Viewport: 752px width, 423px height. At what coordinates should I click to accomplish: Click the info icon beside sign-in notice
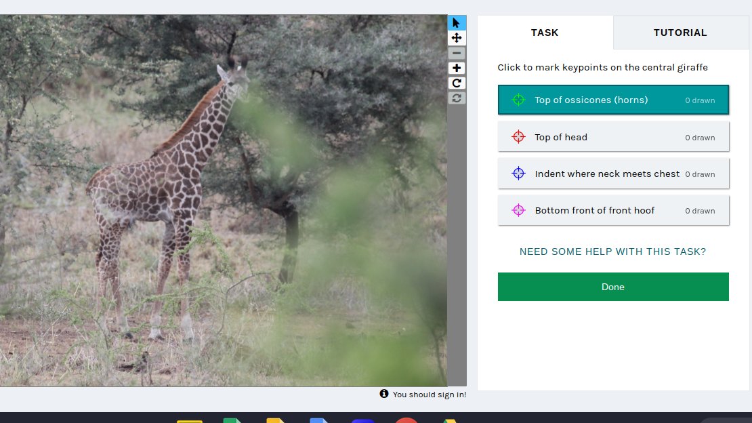[x=383, y=394]
